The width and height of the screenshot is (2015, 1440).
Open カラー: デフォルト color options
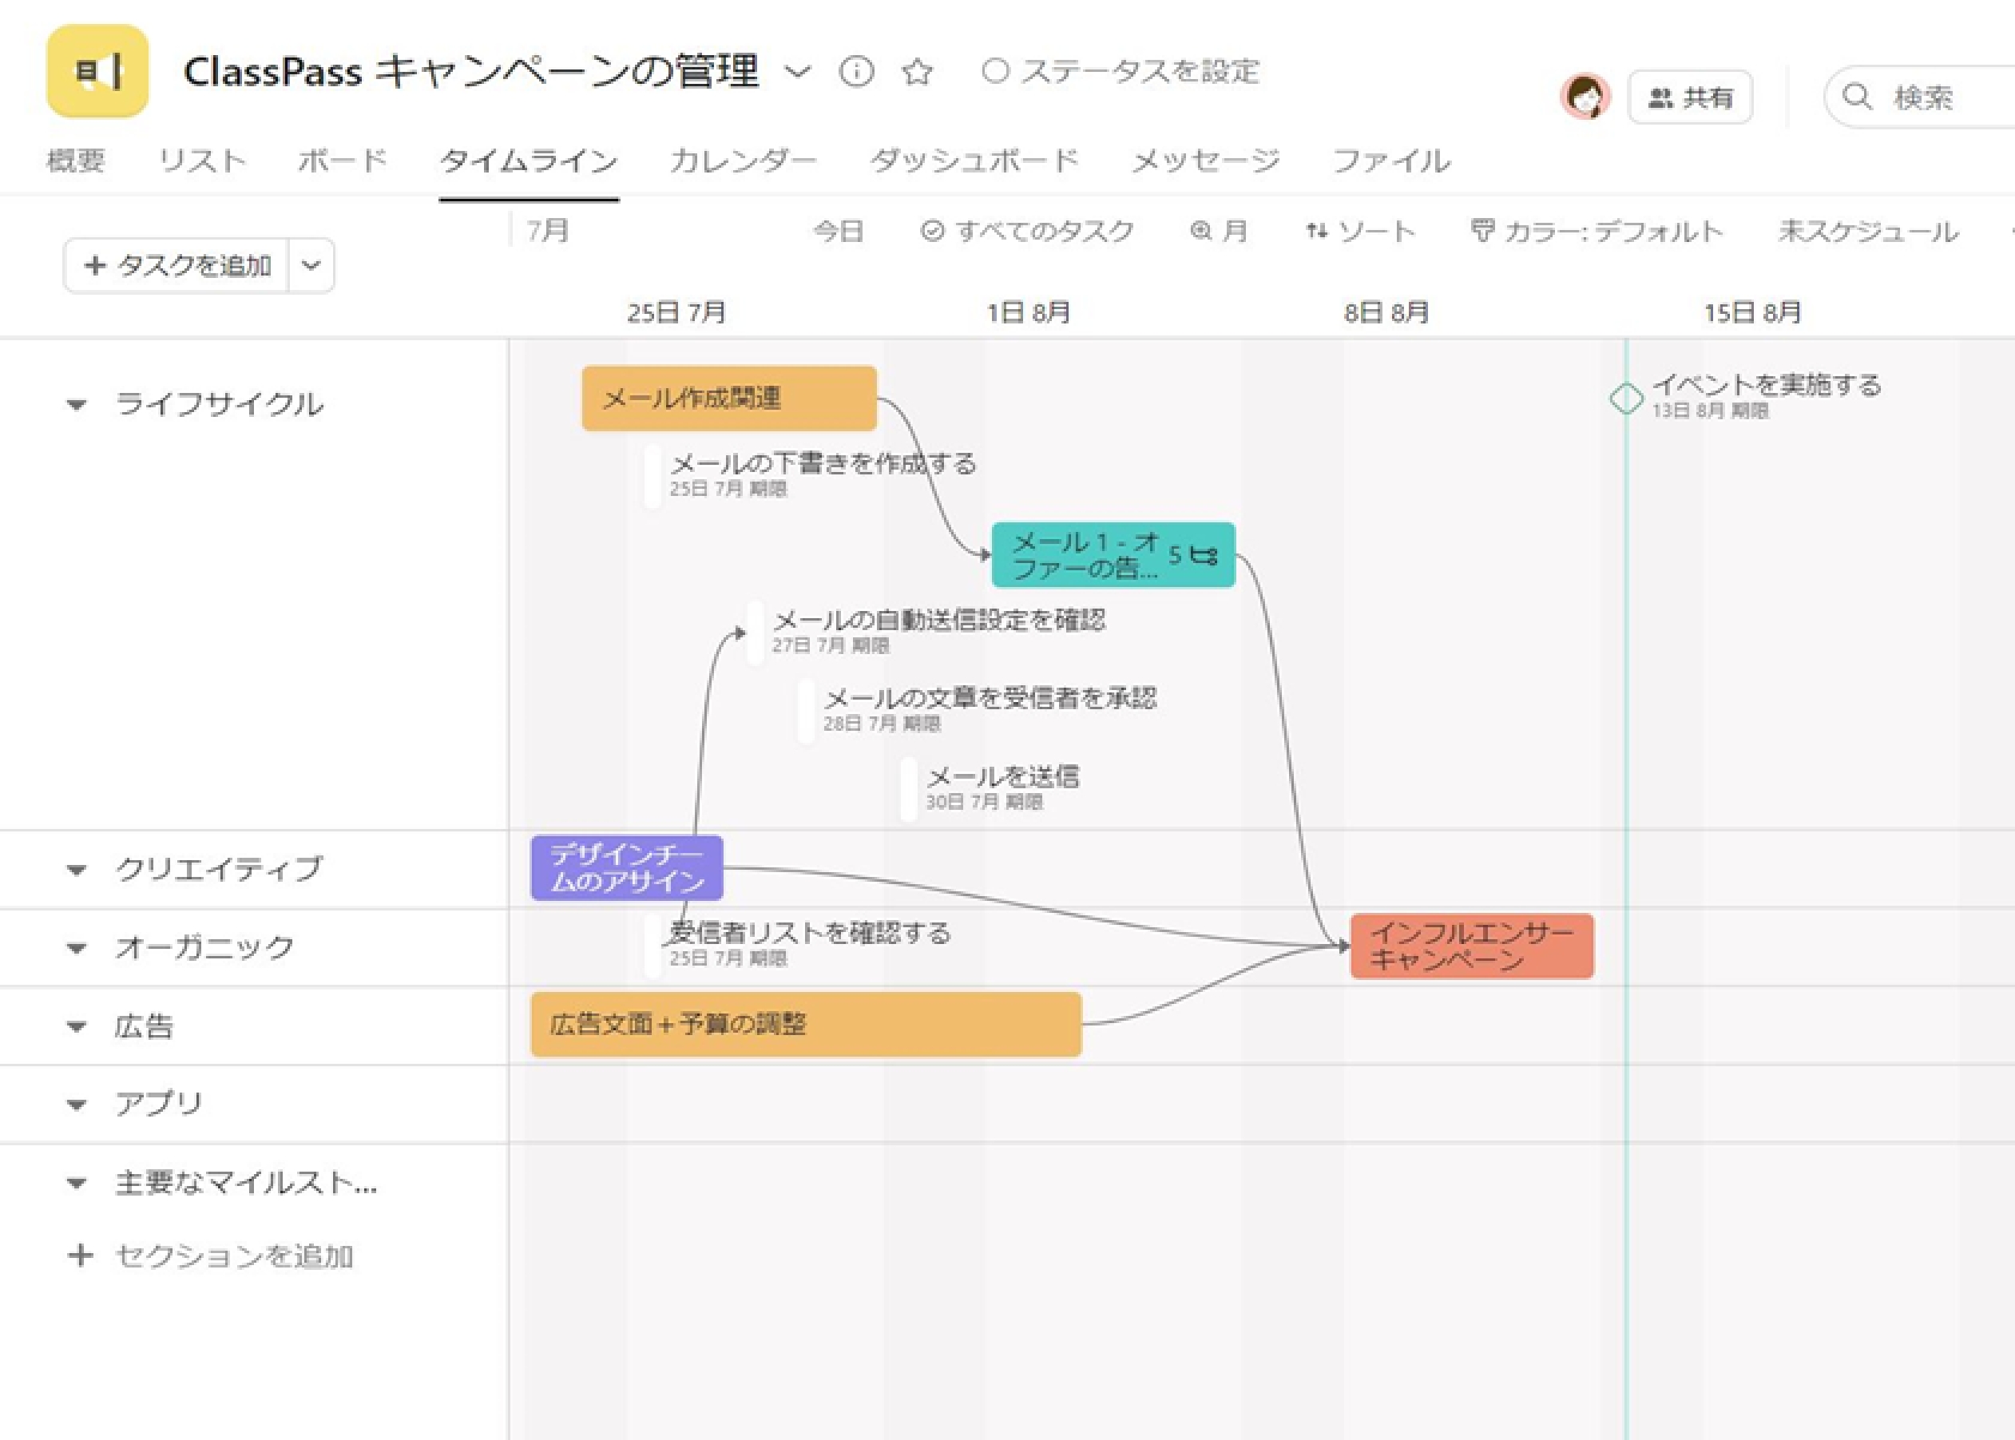[1597, 232]
